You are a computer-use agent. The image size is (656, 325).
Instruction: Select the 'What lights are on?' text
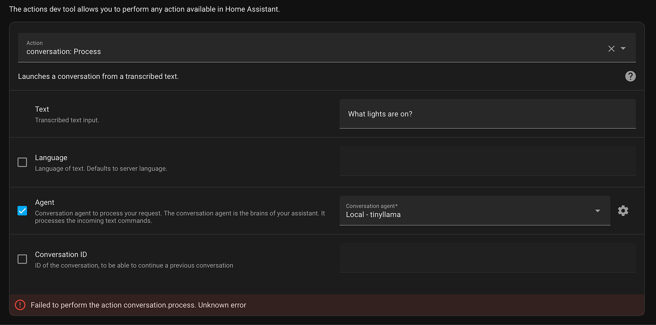(380, 114)
